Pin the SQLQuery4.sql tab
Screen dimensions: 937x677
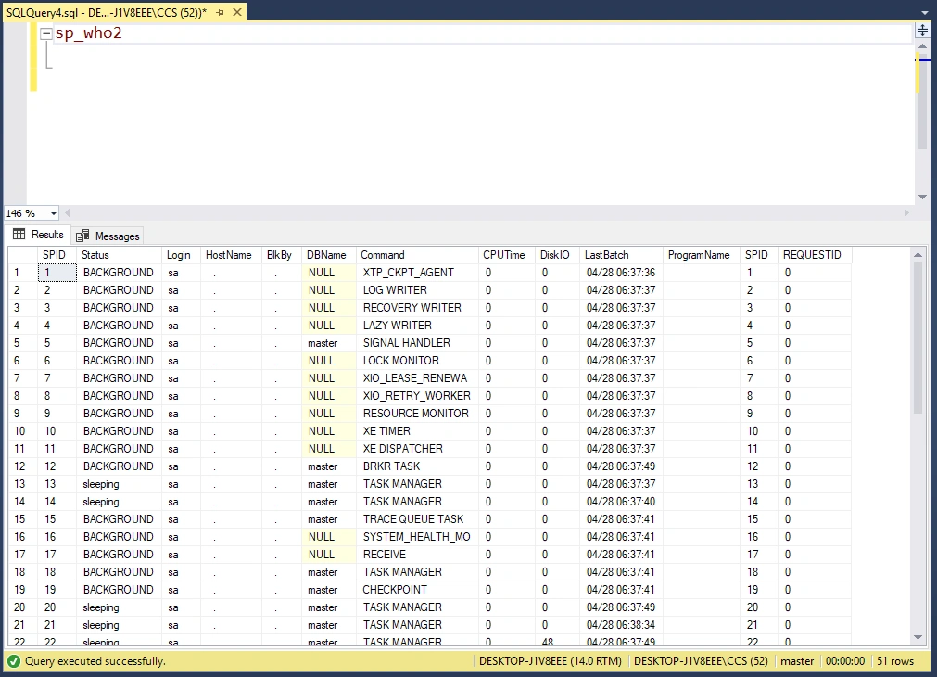(x=220, y=12)
